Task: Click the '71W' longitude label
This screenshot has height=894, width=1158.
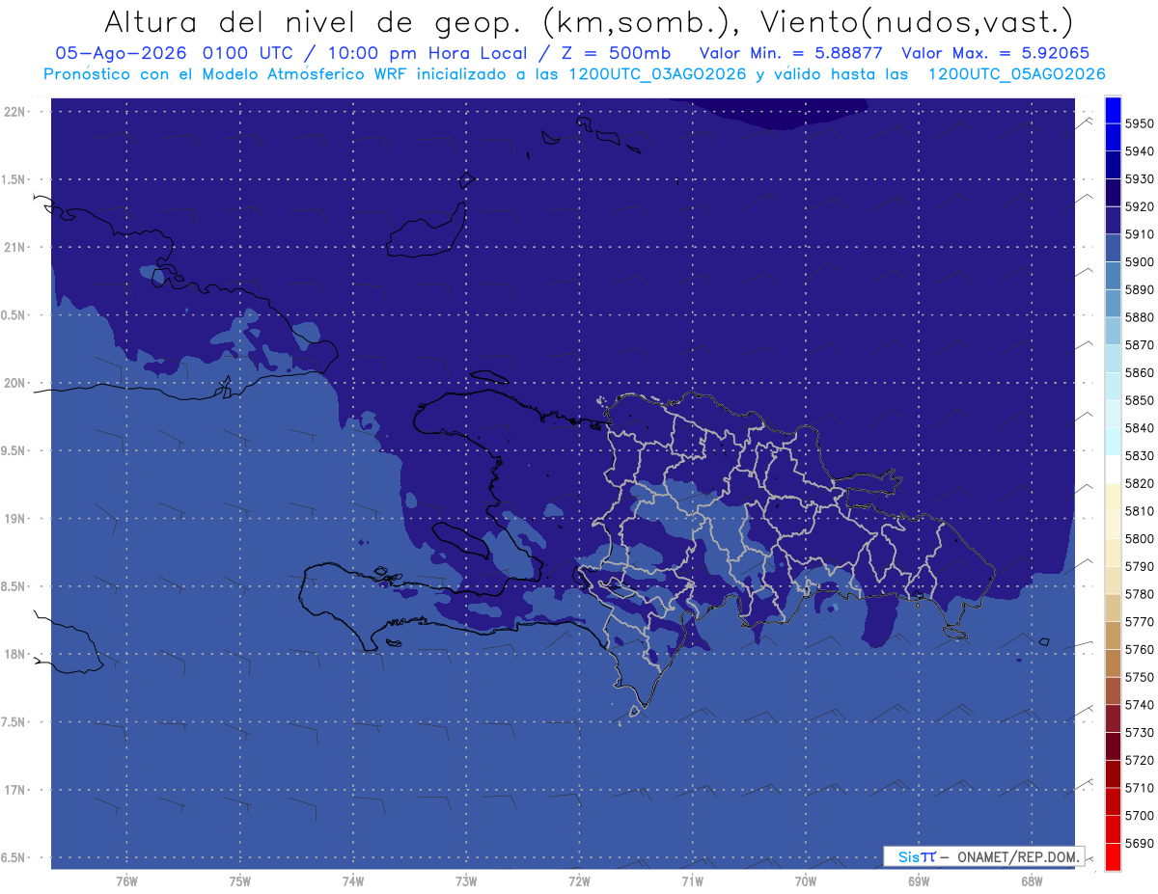Action: pyautogui.click(x=693, y=881)
